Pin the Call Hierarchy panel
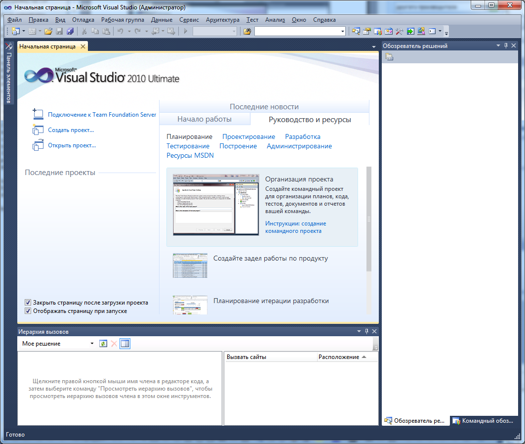This screenshot has height=444, width=525. tap(366, 331)
